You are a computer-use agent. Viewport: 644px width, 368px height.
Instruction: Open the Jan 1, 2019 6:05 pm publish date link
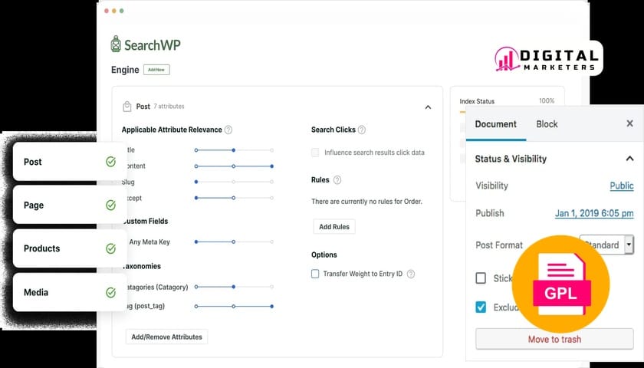[594, 213]
